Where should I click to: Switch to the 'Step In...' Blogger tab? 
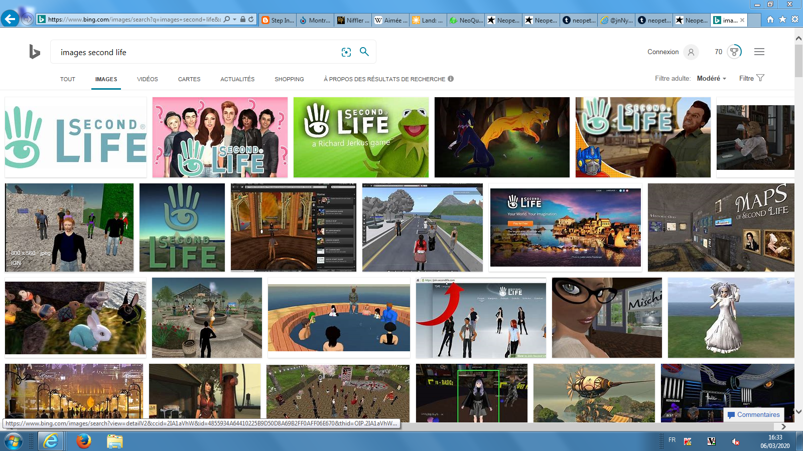pyautogui.click(x=278, y=20)
